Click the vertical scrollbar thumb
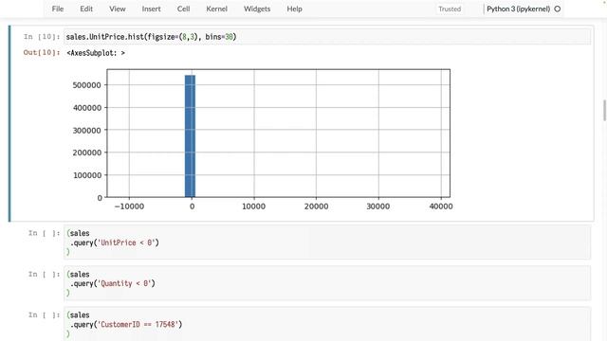607x341 pixels. pos(605,110)
